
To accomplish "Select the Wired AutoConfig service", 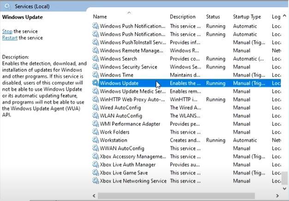I will [187, 107].
